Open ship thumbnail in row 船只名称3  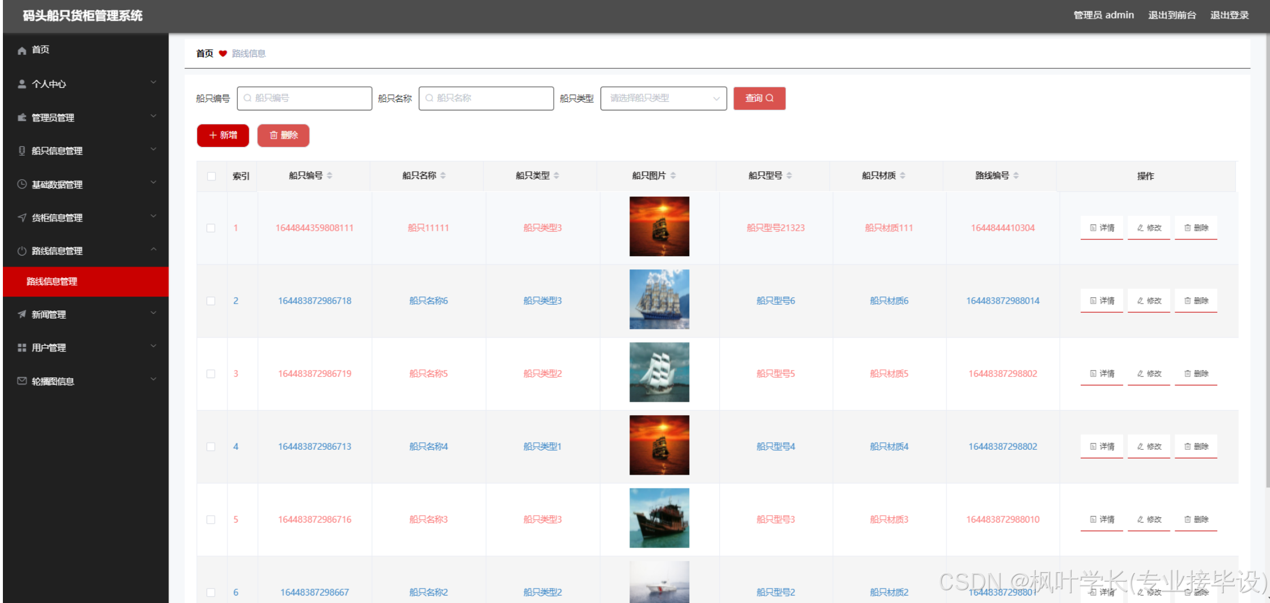pos(659,518)
